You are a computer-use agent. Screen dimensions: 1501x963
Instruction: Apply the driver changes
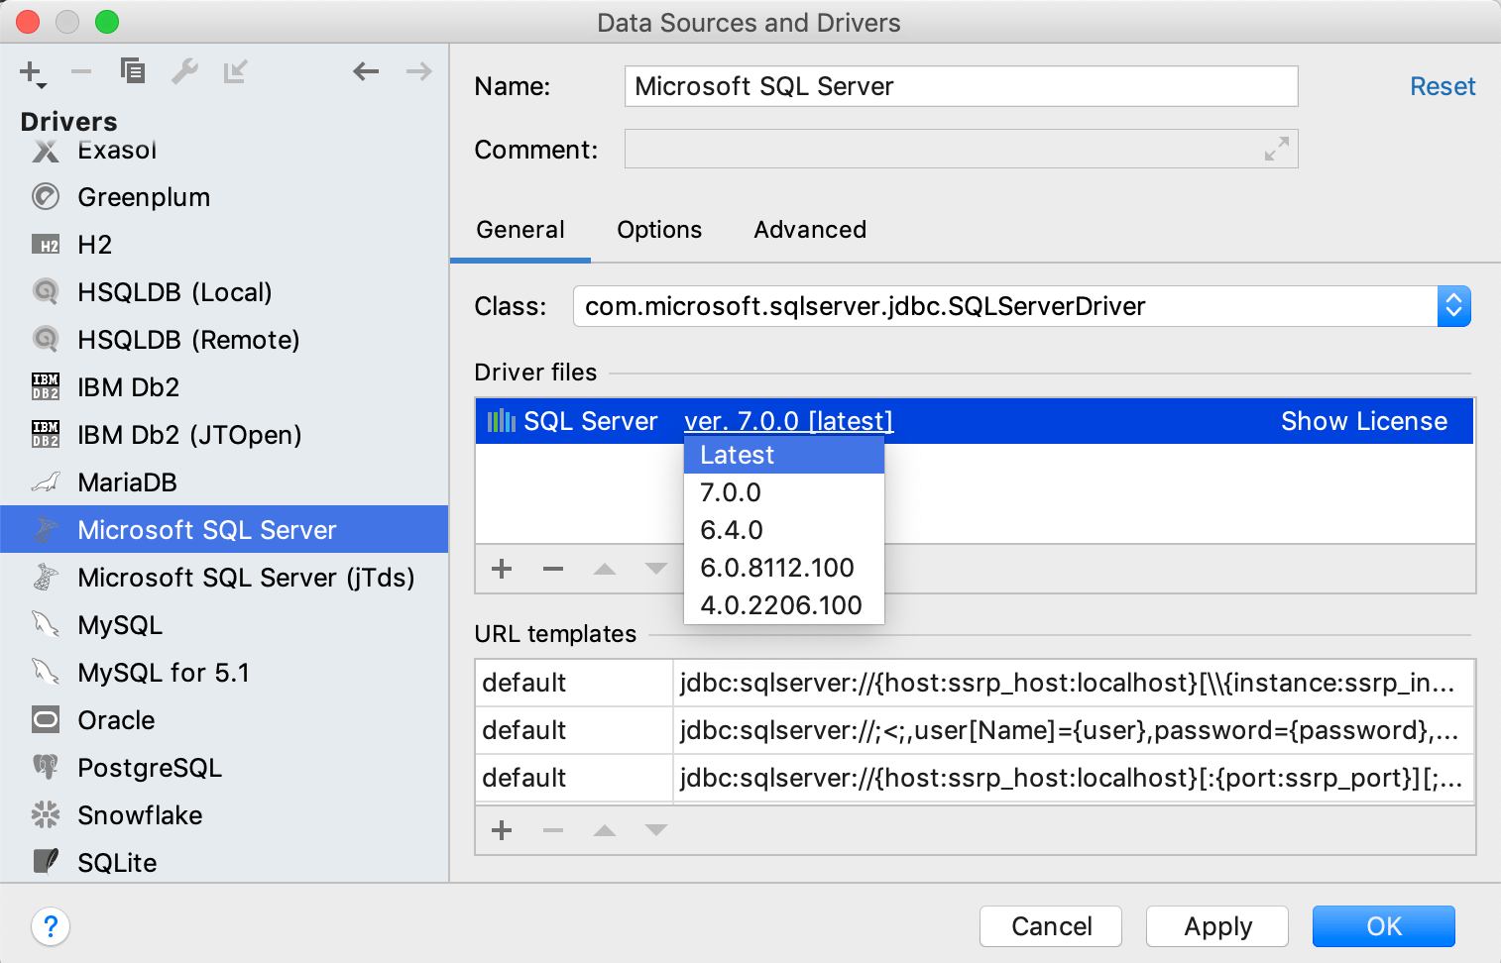1216,926
